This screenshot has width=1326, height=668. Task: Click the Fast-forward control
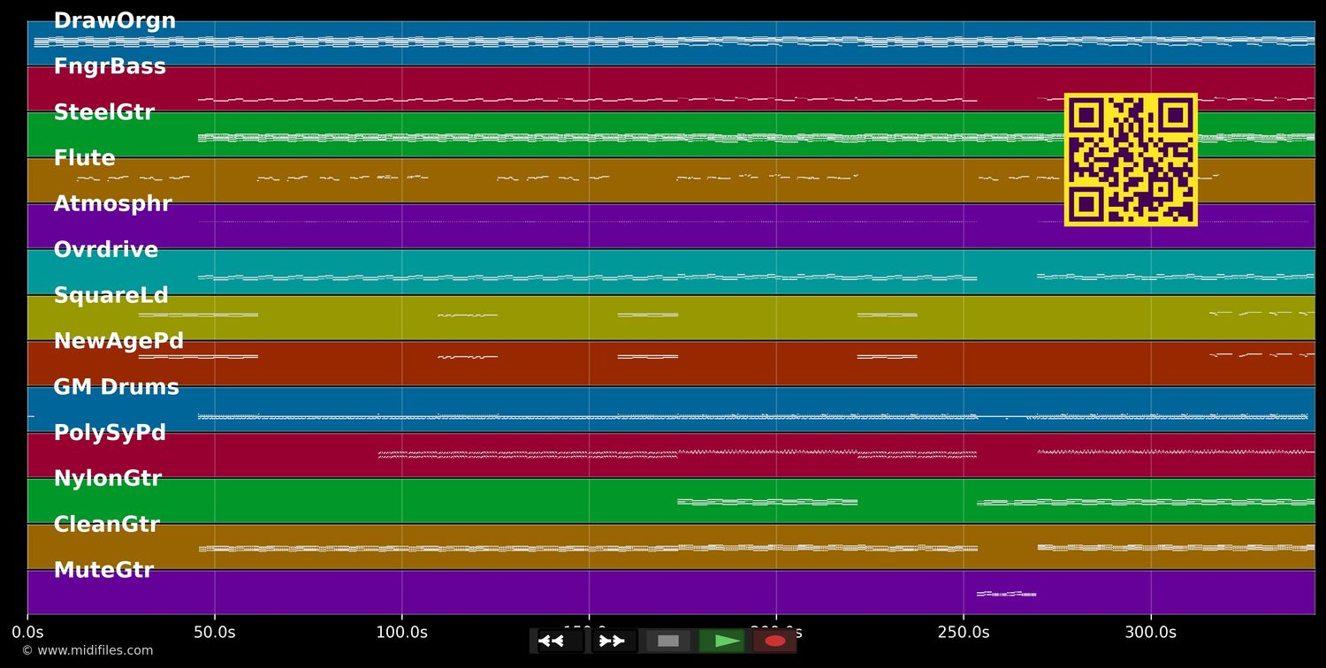point(613,641)
